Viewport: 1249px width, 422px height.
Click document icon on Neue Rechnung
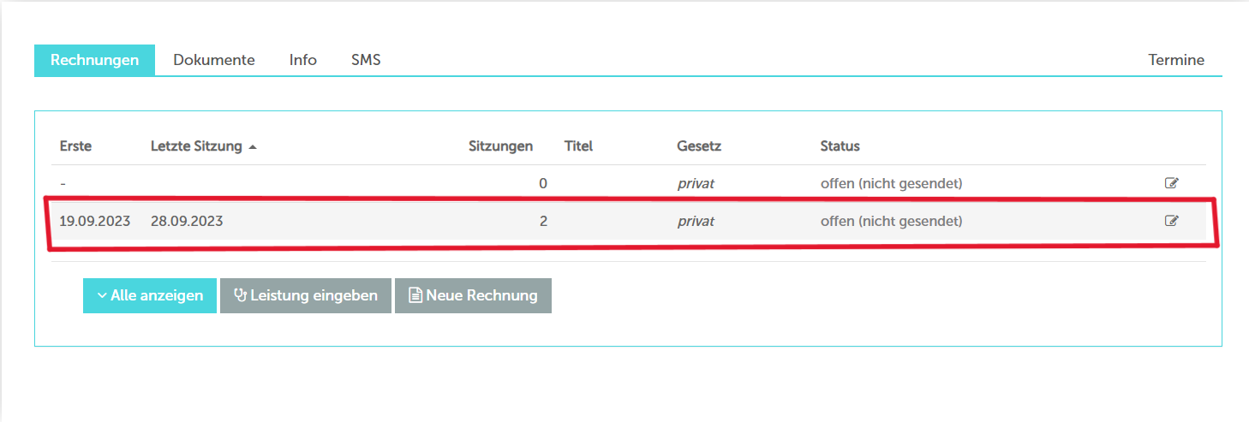[x=415, y=295]
